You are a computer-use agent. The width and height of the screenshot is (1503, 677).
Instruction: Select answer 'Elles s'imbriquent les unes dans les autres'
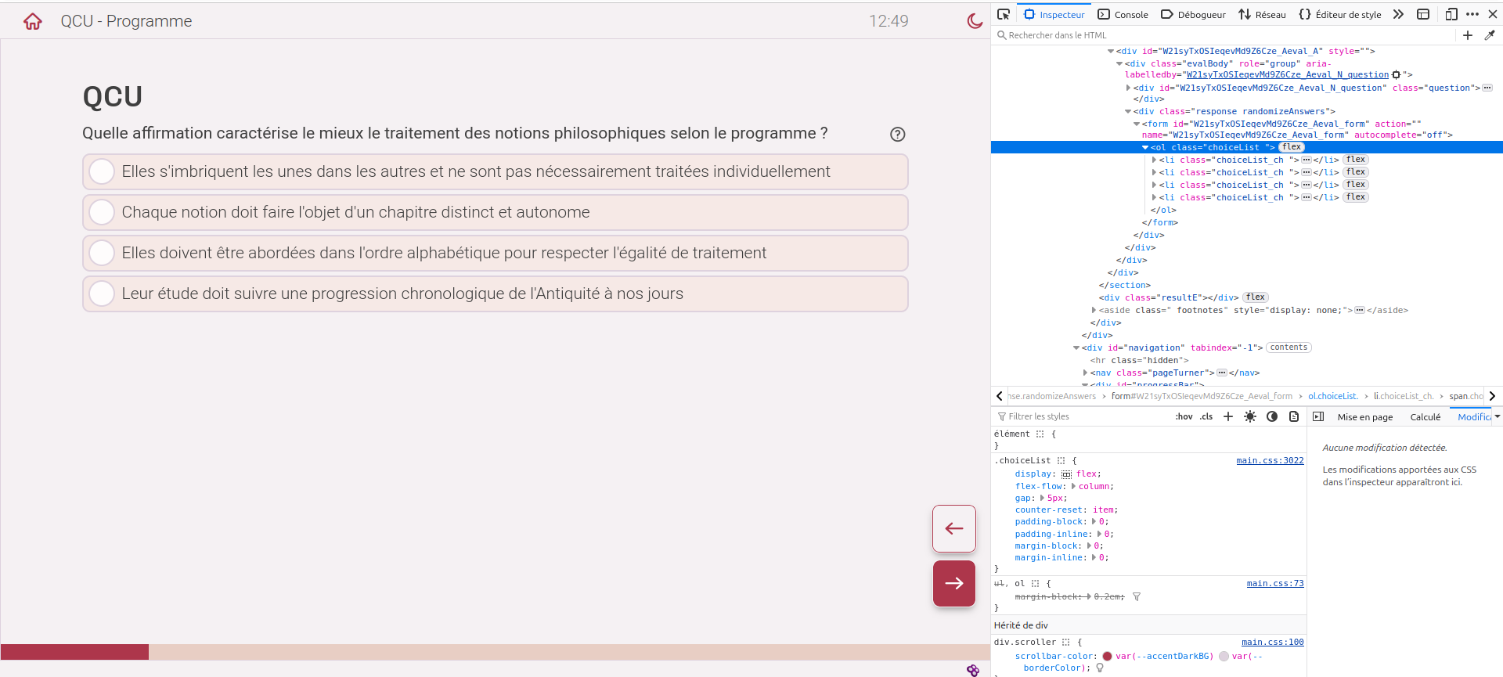(x=103, y=171)
